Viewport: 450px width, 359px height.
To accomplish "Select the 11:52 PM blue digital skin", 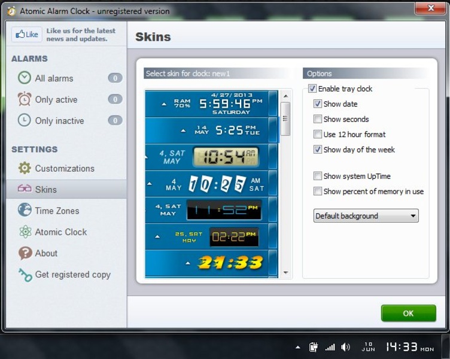I will [211, 210].
